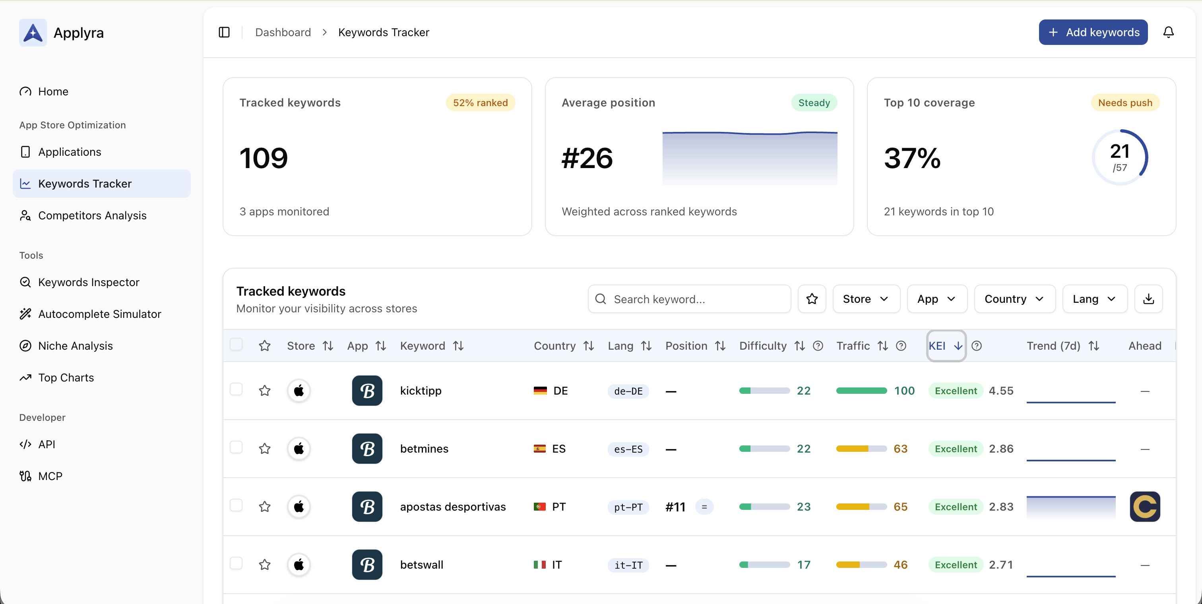This screenshot has width=1202, height=604.
Task: Click the B app icon in kicktipp row
Action: (x=367, y=390)
